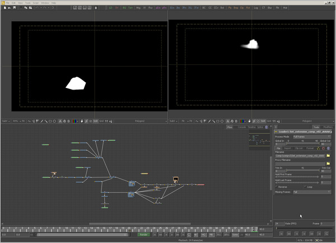Add a Color Corrector with the CC tool
This screenshot has height=243, width=336.
(210, 8)
